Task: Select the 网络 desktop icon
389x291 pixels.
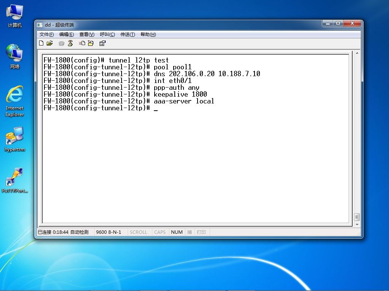Action: tap(15, 56)
